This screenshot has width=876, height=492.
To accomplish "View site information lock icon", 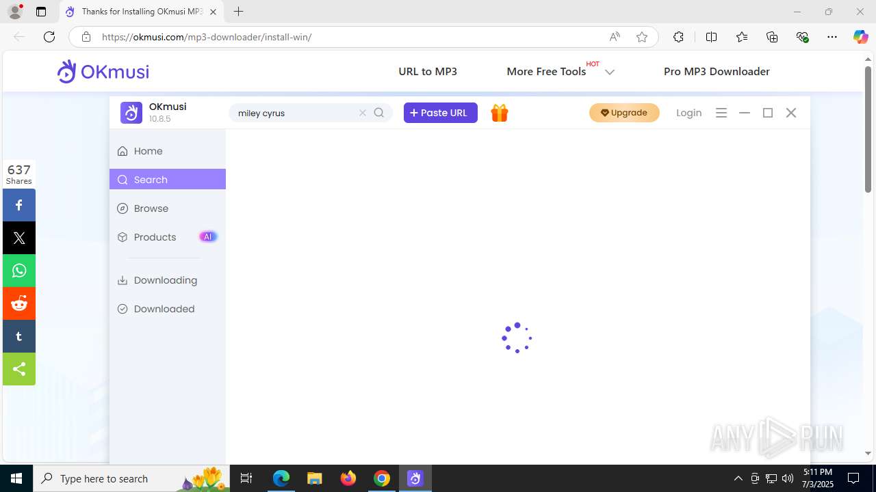I will 86,37.
